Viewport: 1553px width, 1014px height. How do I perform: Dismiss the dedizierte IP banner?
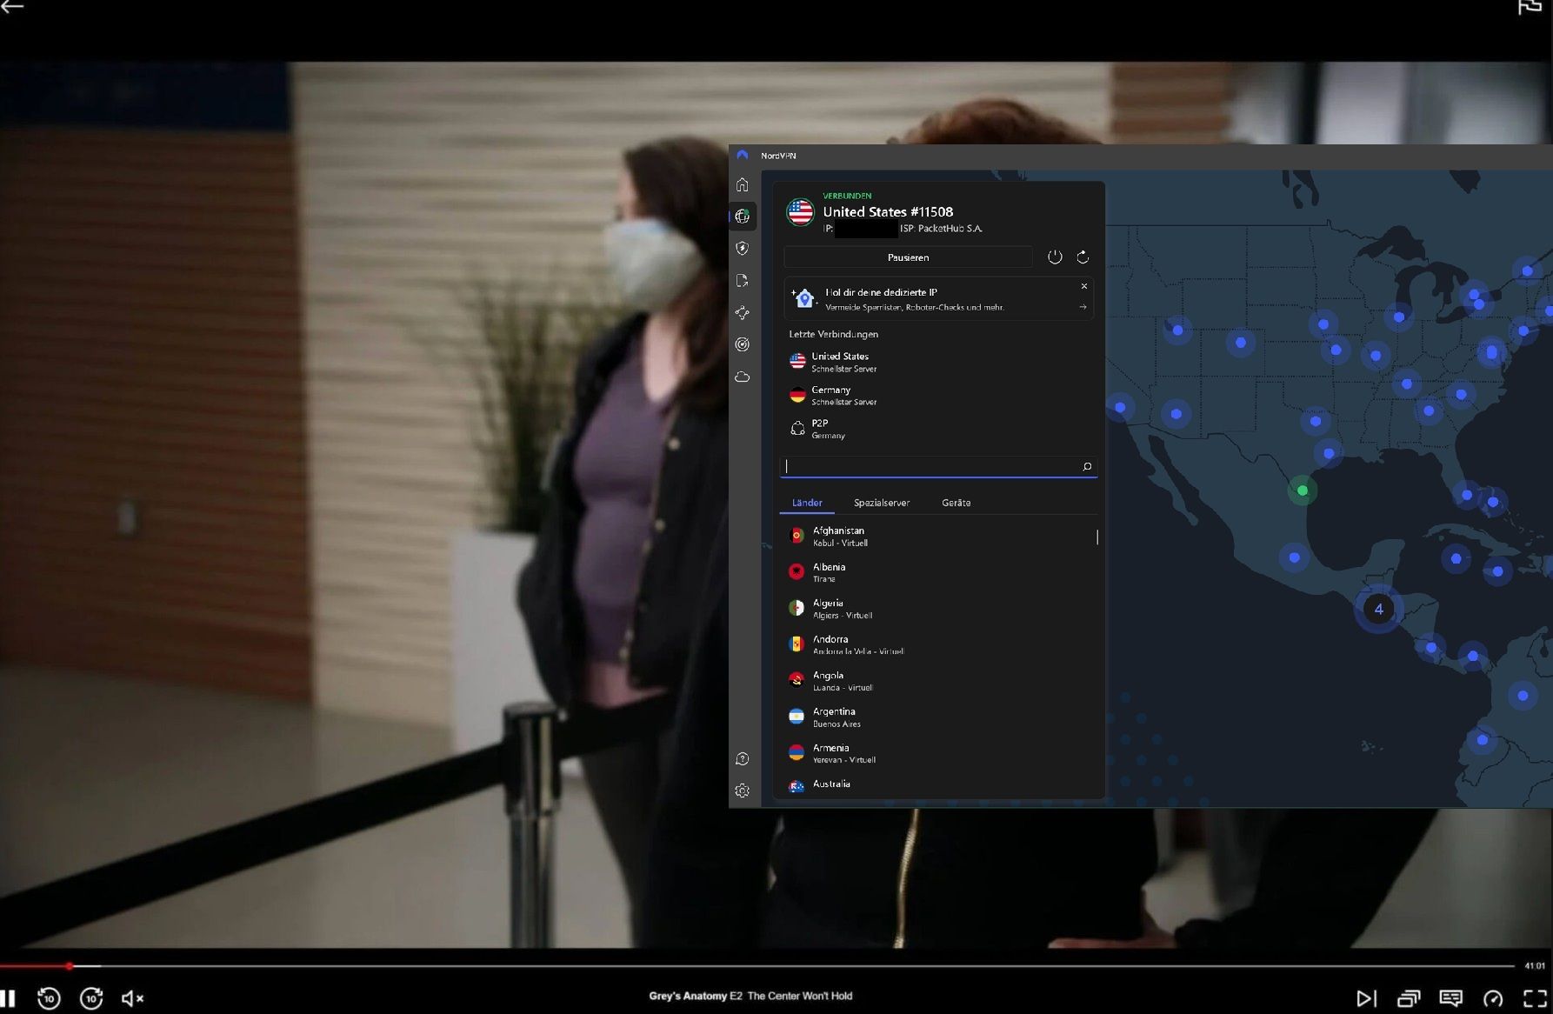tap(1083, 286)
